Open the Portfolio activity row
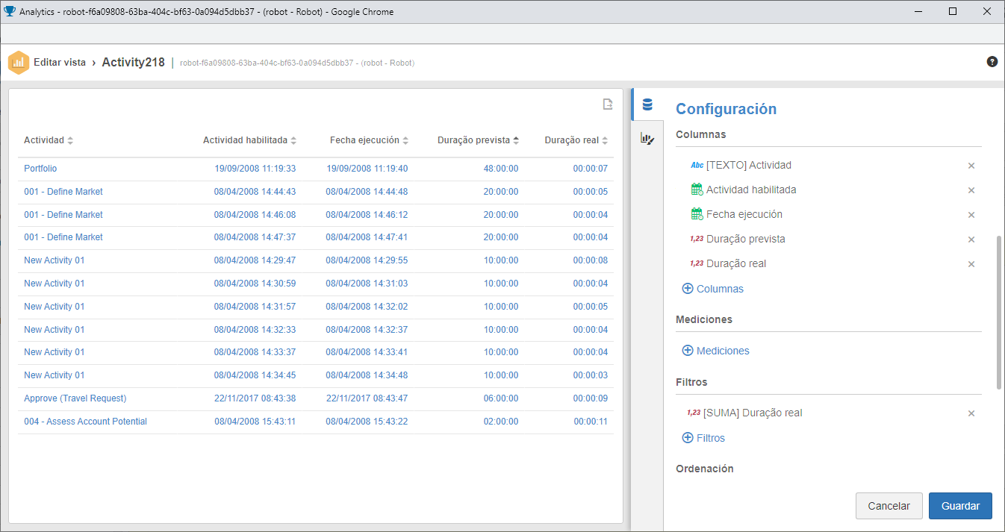 [x=40, y=169]
